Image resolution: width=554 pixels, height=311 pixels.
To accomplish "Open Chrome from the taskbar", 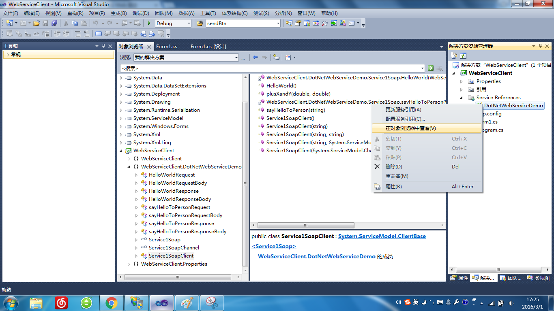I will (112, 302).
